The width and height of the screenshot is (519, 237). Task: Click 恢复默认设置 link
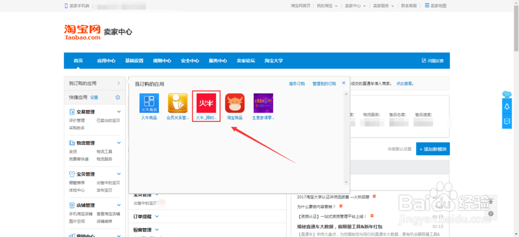point(400,149)
